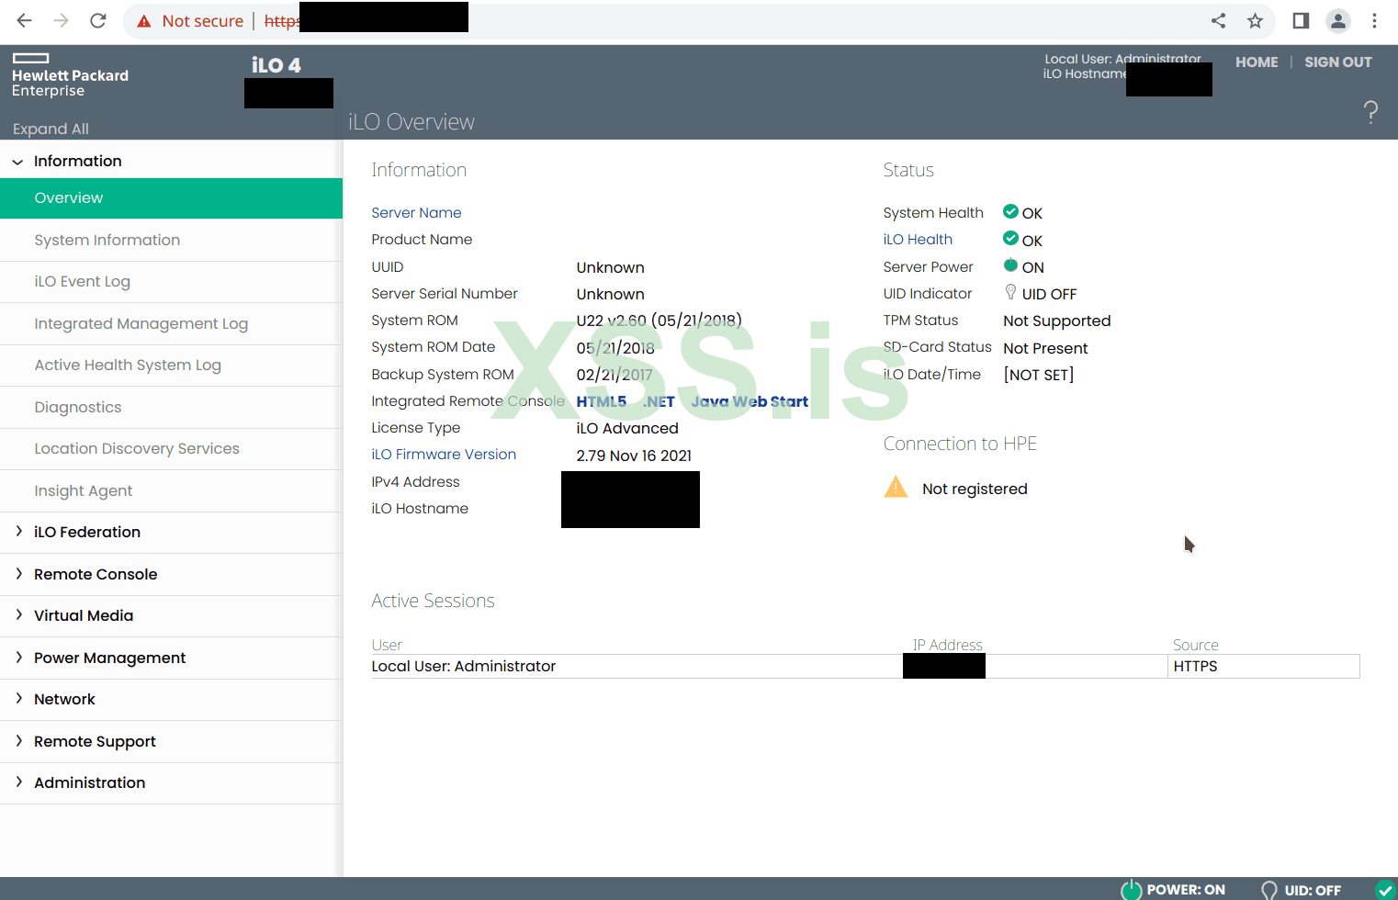The width and height of the screenshot is (1398, 900).
Task: Click the Not secure warning icon
Action: (x=144, y=21)
